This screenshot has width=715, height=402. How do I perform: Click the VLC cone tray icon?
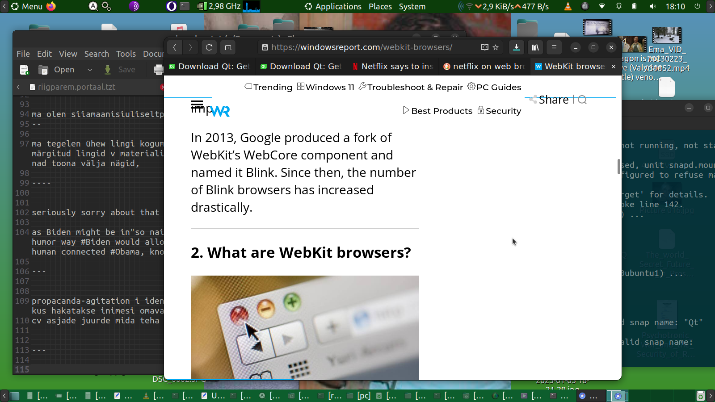(x=568, y=6)
